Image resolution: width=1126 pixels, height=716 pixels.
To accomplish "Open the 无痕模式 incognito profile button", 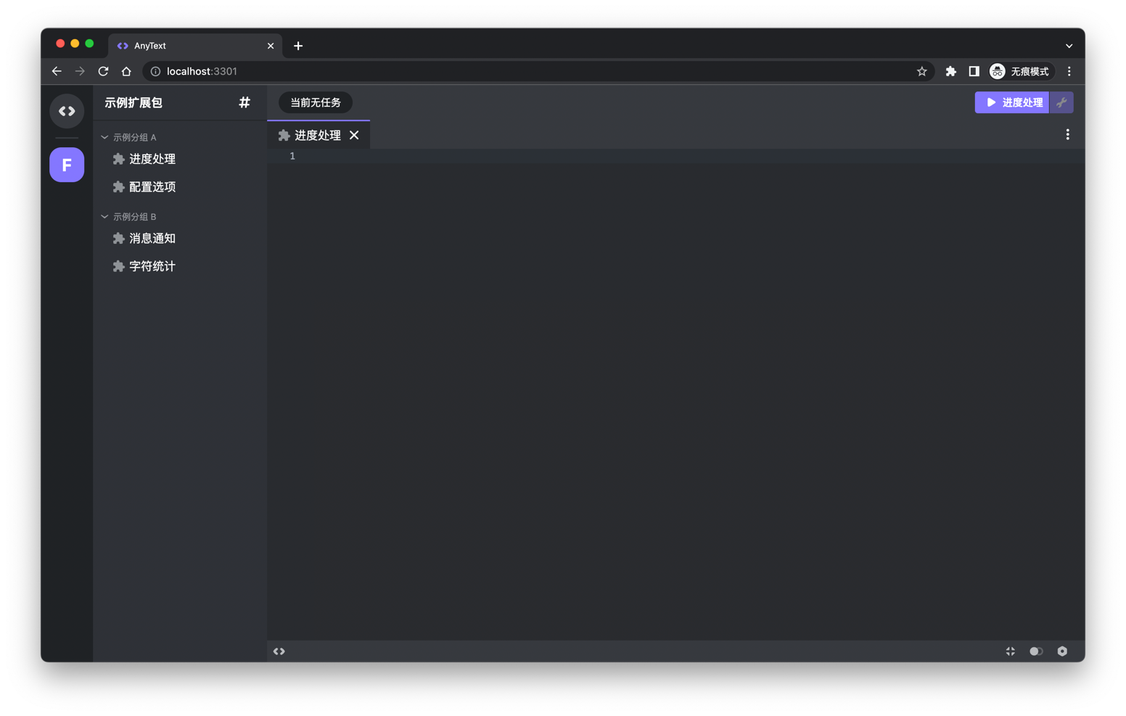I will point(1020,71).
